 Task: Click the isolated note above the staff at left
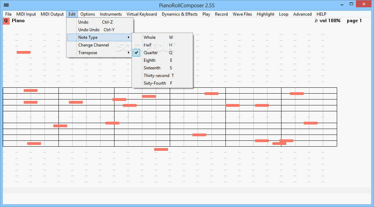pyautogui.click(x=24, y=52)
